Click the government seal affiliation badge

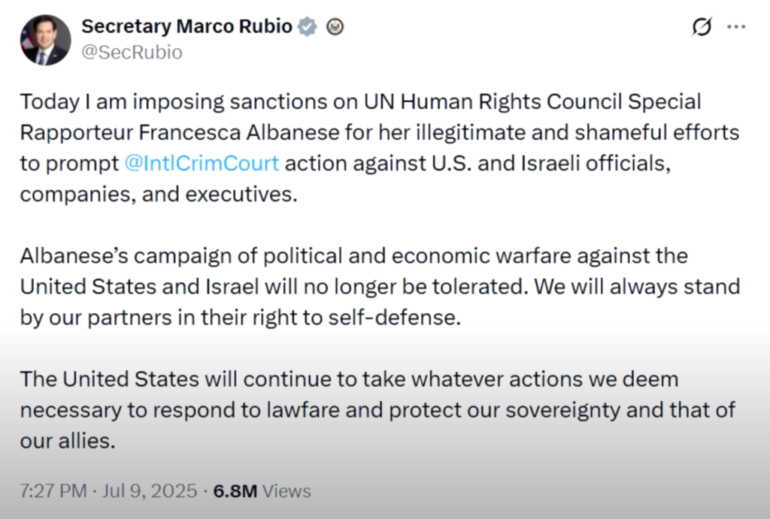tap(335, 27)
